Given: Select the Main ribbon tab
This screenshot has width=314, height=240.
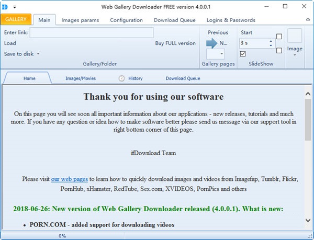Looking at the screenshot, I should 44,20.
